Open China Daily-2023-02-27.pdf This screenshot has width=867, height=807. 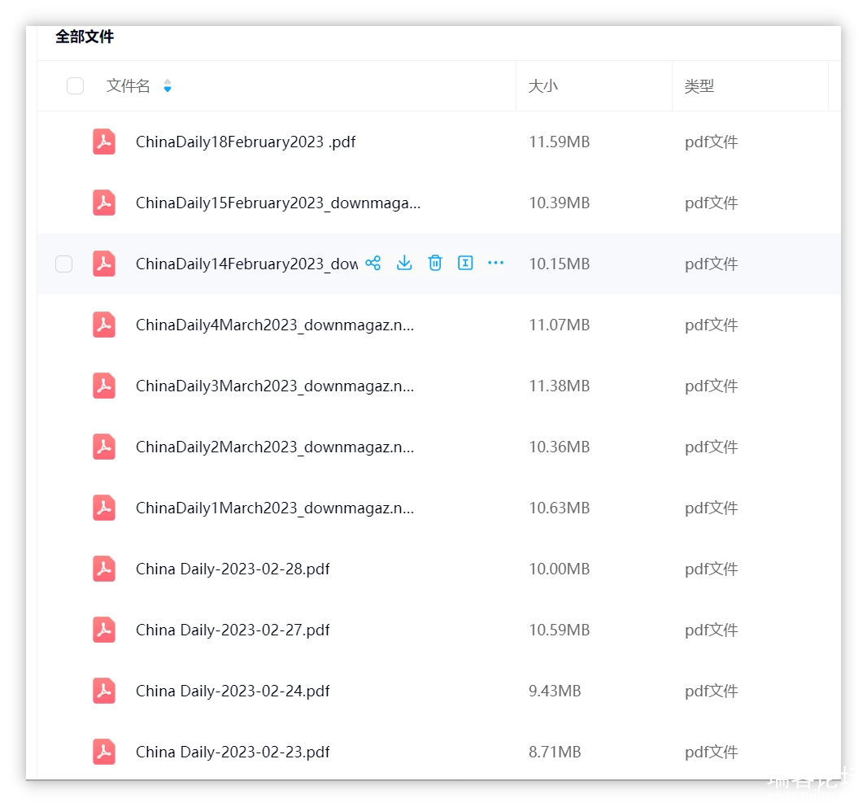coord(233,630)
